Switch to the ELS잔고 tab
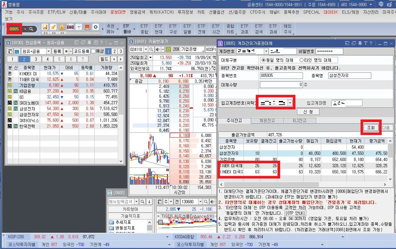 pos(299,120)
